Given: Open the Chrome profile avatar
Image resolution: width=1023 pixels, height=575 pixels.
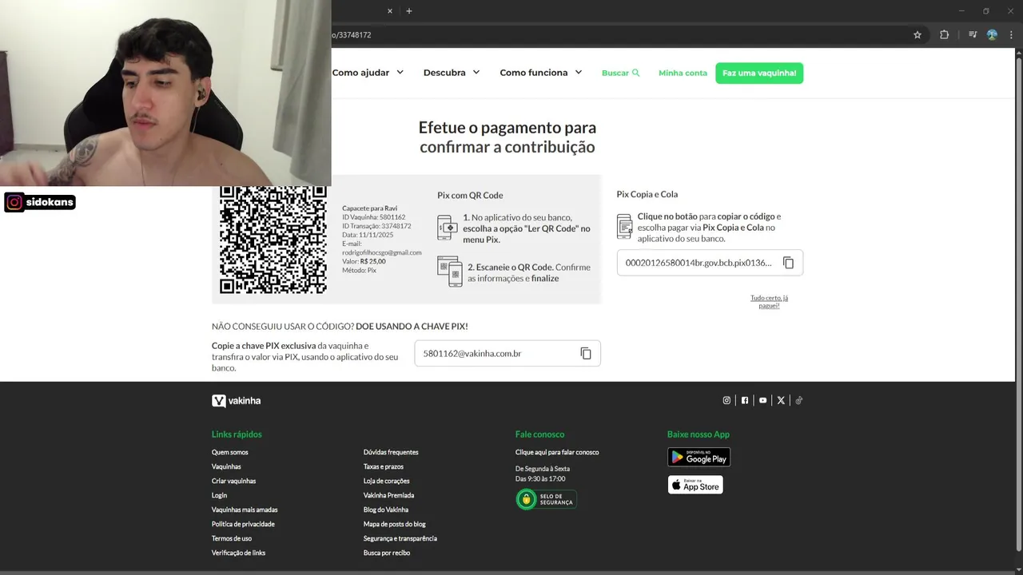Looking at the screenshot, I should (x=992, y=35).
